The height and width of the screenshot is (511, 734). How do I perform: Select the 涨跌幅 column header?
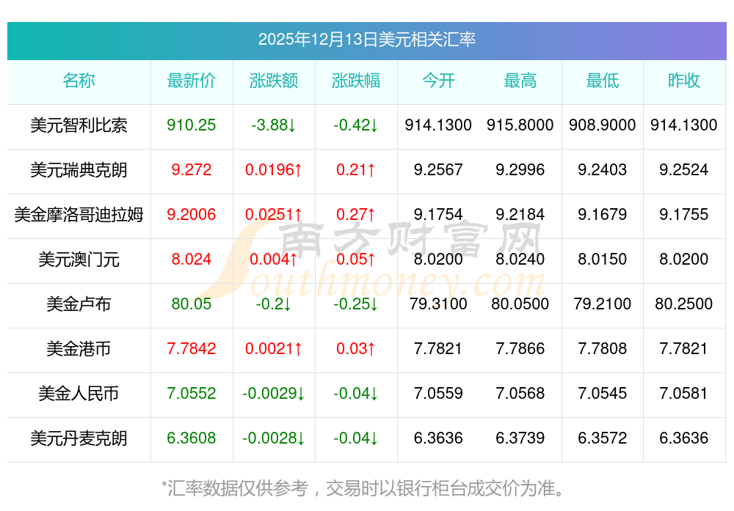coord(356,81)
